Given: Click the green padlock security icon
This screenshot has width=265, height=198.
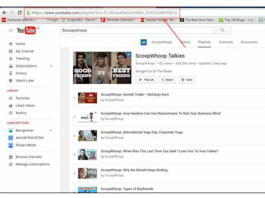Looking at the screenshot, I should (28, 13).
